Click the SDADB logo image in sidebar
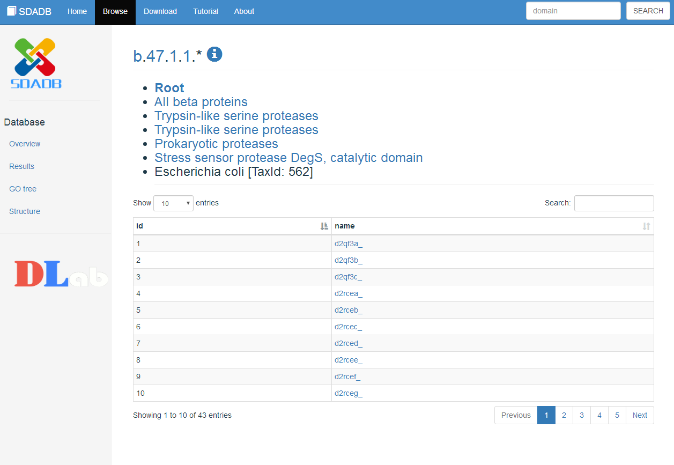674x465 pixels. click(36, 63)
